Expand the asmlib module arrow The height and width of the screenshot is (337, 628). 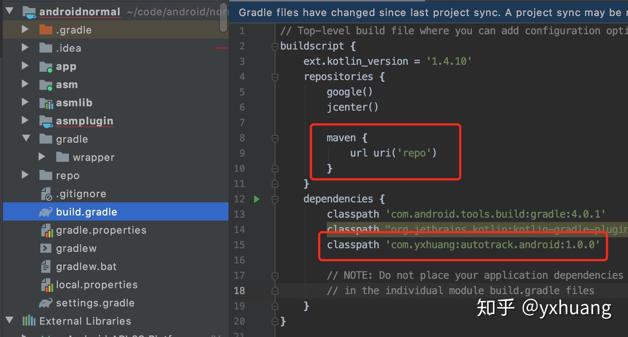[x=25, y=102]
